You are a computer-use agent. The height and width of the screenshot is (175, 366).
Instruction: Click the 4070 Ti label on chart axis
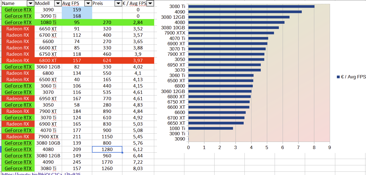(x=177, y=38)
